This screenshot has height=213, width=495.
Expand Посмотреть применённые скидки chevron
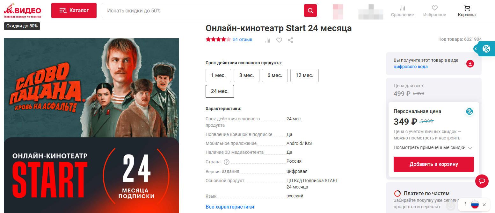pos(470,148)
